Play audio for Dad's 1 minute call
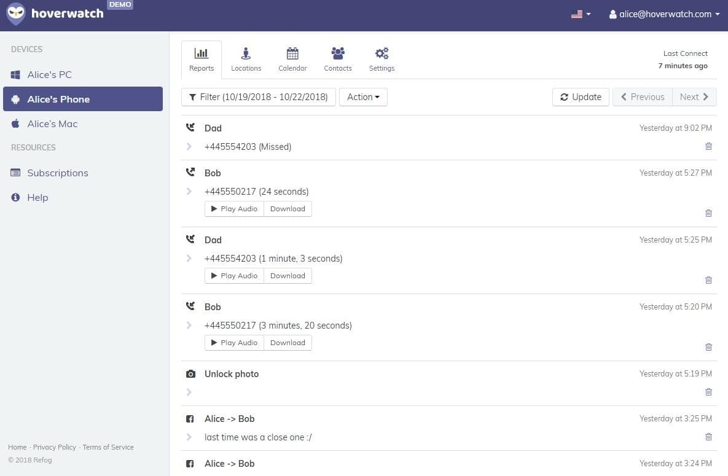Image resolution: width=728 pixels, height=476 pixels. point(235,276)
